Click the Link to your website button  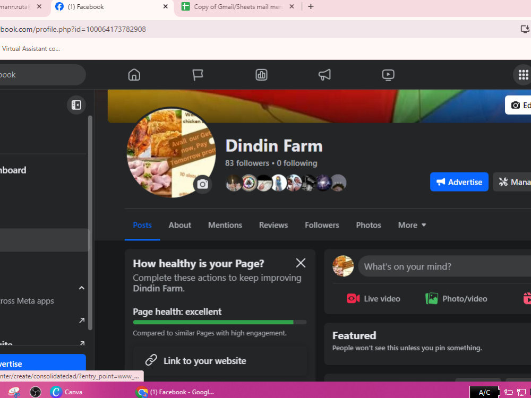(220, 361)
